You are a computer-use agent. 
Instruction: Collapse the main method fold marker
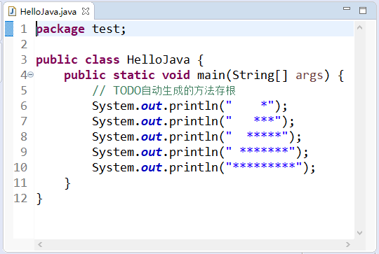click(31, 75)
